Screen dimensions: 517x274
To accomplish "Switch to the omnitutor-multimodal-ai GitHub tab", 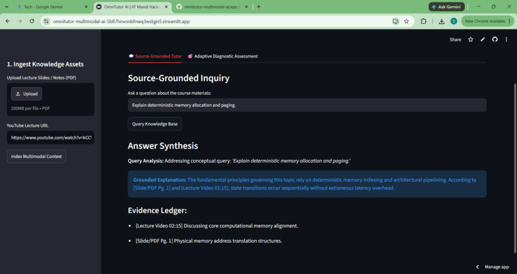I will click(212, 6).
